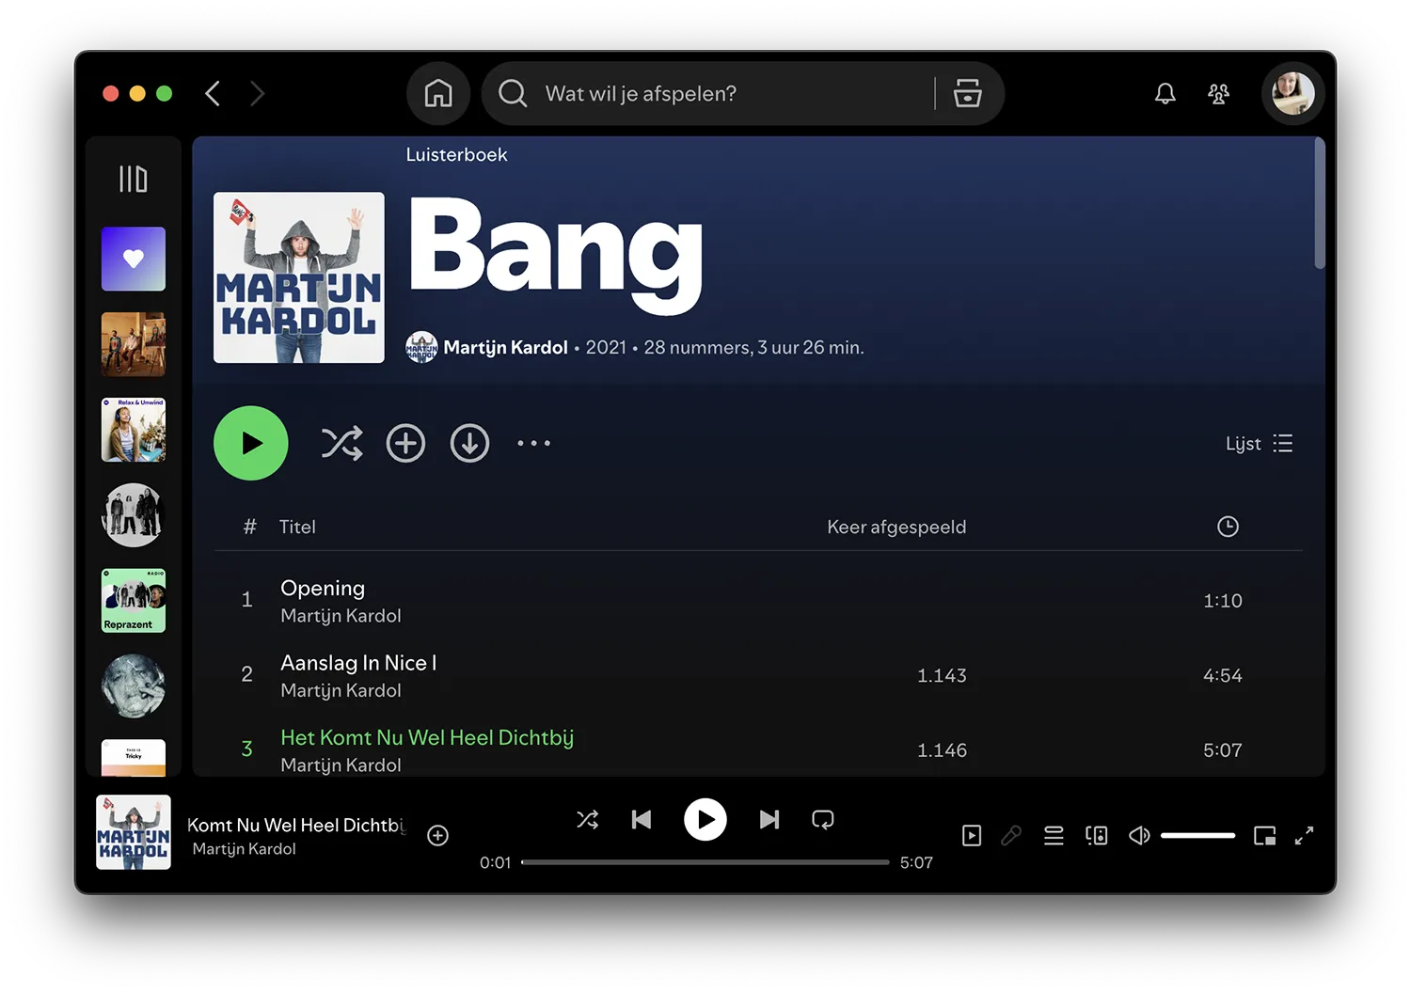Add Bang to library with plus icon
Viewport: 1411px width, 993px height.
405,443
